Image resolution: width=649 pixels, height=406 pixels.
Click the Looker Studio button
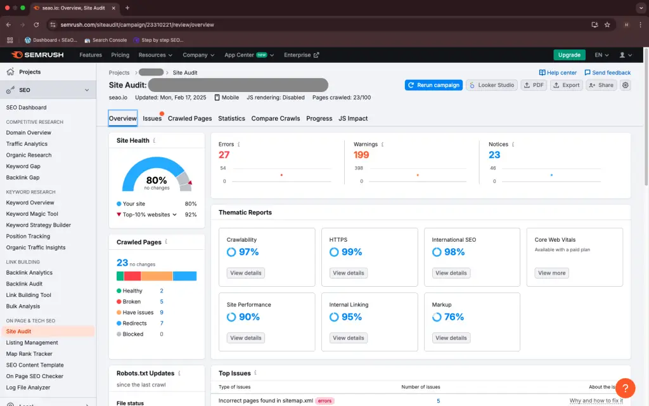491,85
